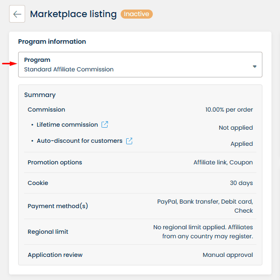This screenshot has width=280, height=280.
Task: Click the Inactive status badge
Action: (137, 14)
